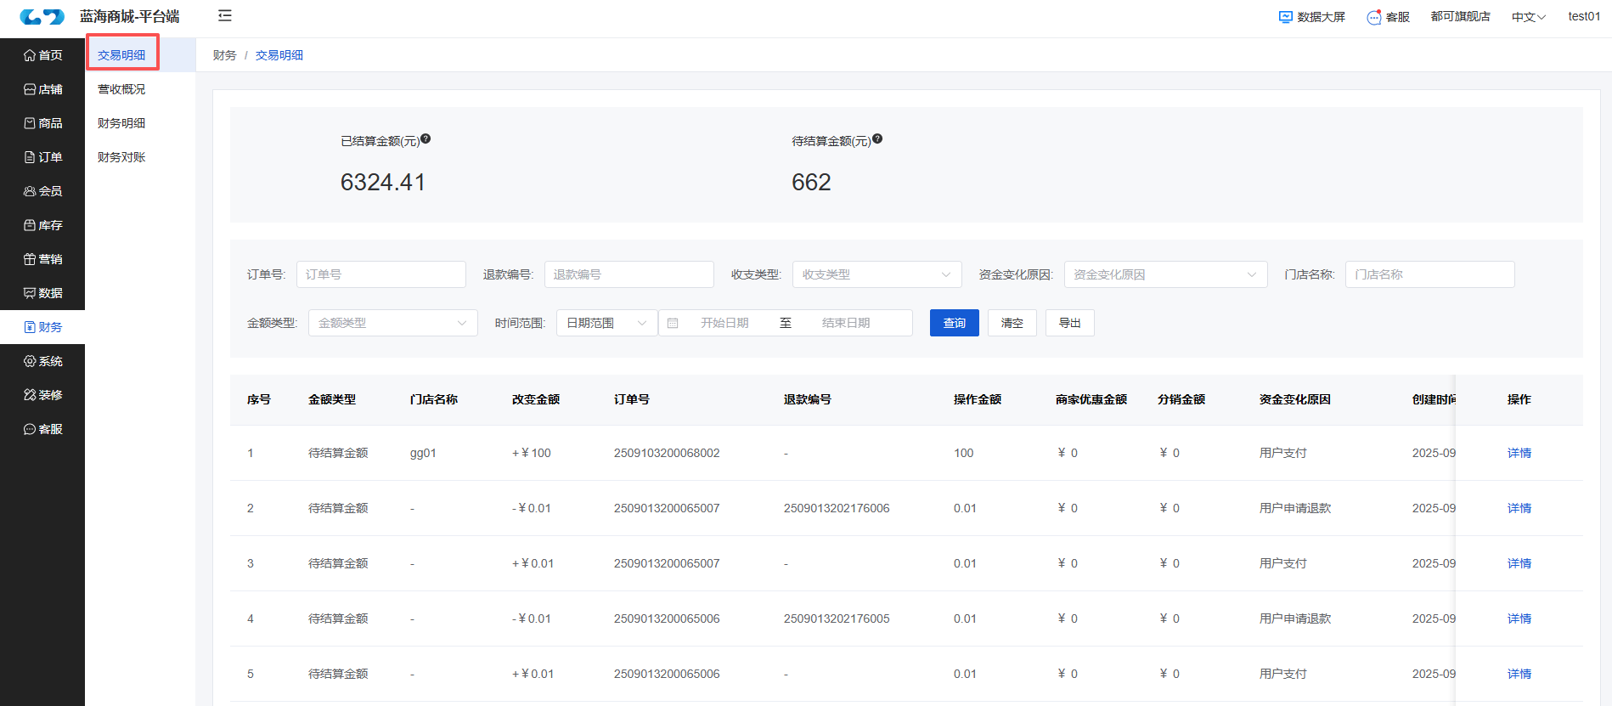Click order number 2509103200068002
Screen dimensions: 1612x706
pyautogui.click(x=667, y=453)
